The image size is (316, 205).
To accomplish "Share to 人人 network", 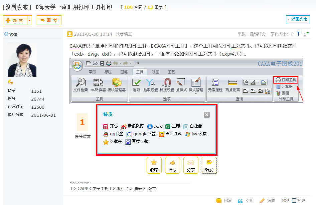I will click(x=154, y=126).
